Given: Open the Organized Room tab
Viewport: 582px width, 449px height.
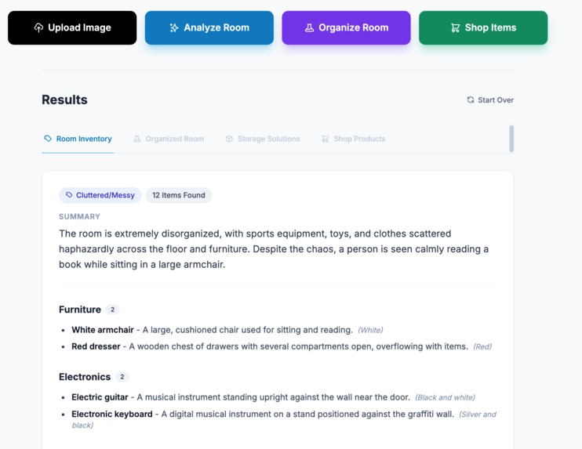Looking at the screenshot, I should click(x=169, y=139).
